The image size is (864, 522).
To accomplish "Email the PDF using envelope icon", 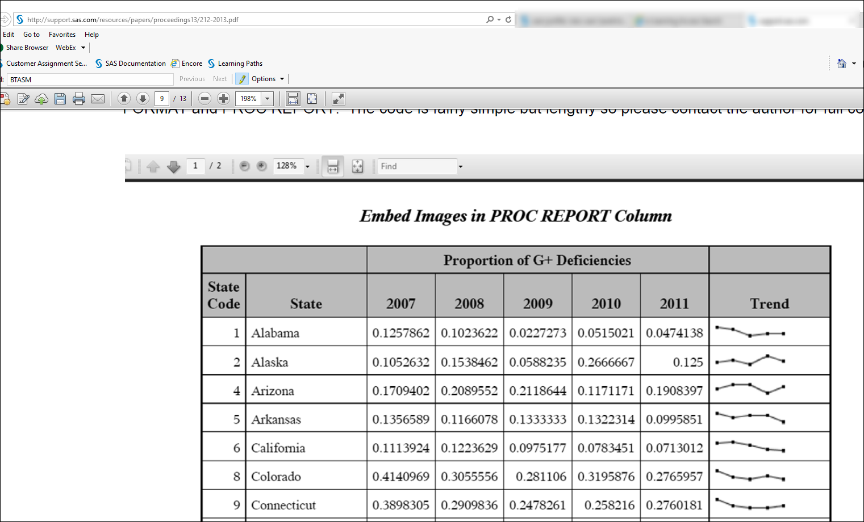I will click(98, 99).
